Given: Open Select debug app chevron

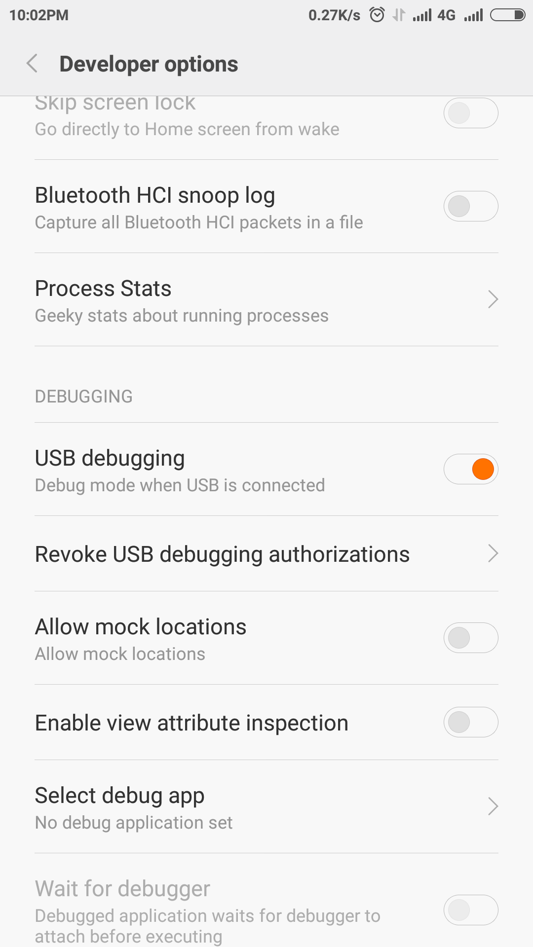Looking at the screenshot, I should coord(493,806).
